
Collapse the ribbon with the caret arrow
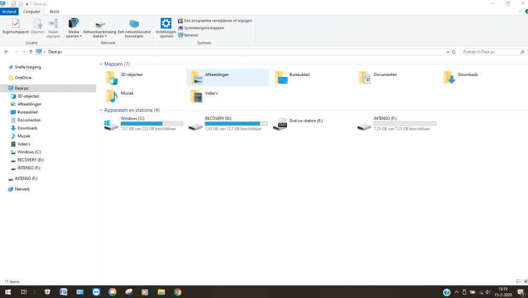coord(520,12)
